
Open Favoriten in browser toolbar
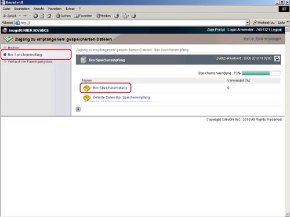(x=84, y=16)
